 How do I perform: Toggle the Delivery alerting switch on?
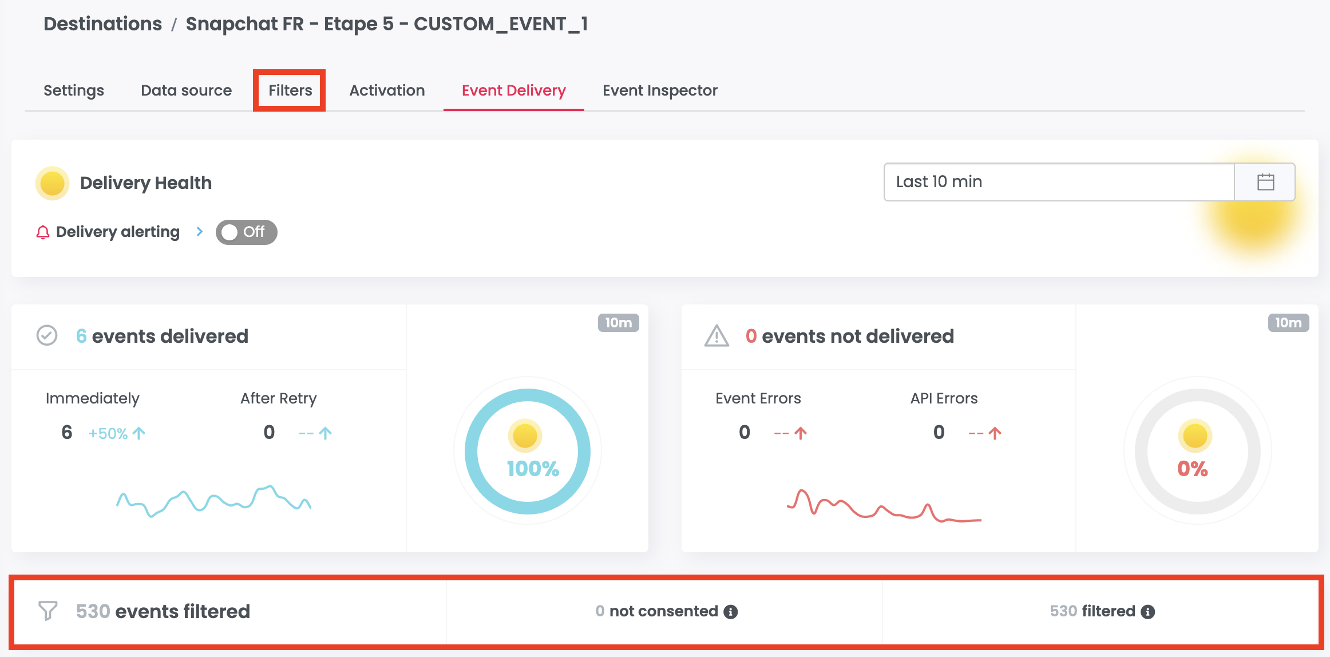pyautogui.click(x=246, y=232)
